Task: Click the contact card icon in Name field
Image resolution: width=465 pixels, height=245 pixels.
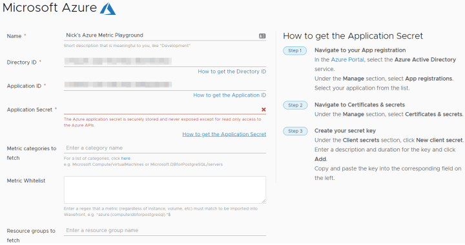Action: pos(262,36)
